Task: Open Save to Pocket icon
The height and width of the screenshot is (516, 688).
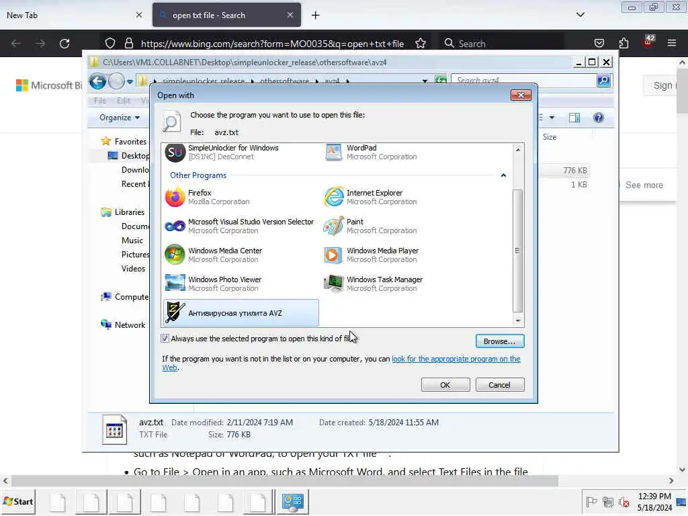Action: pyautogui.click(x=599, y=43)
